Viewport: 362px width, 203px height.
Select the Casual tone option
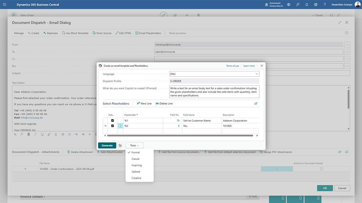(135, 159)
